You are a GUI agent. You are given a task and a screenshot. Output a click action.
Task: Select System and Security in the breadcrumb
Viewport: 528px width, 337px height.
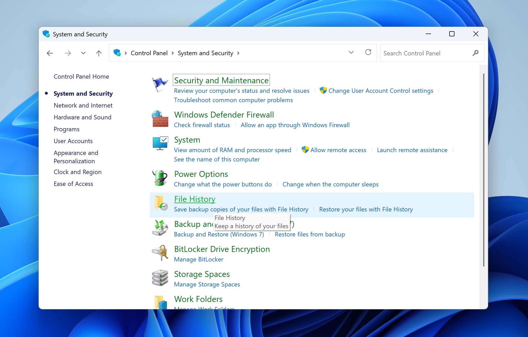pos(205,53)
